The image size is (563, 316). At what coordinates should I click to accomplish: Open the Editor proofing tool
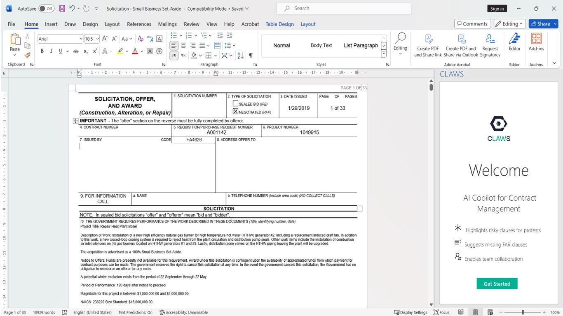tap(514, 42)
